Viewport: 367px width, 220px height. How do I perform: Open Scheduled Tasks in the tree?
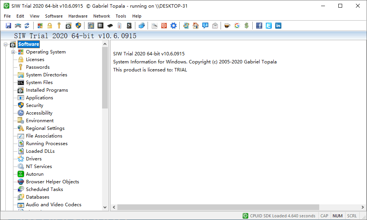[x=44, y=189]
